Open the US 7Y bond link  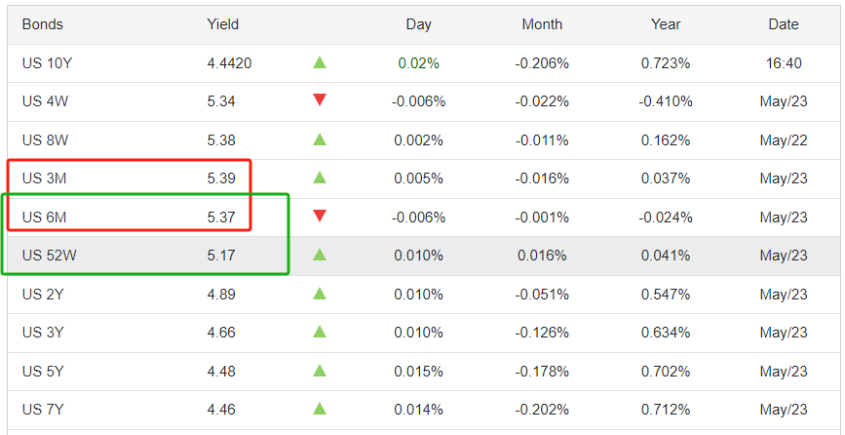coord(43,410)
